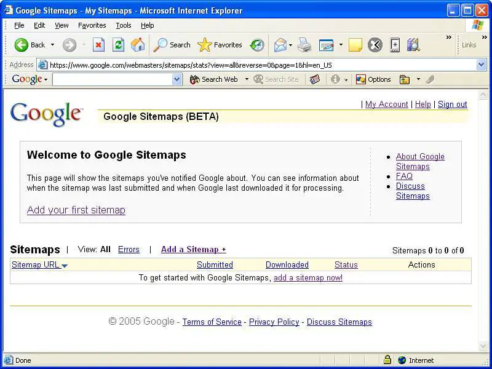Expand the Links bar chevron
The width and height of the screenshot is (492, 369).
click(x=485, y=38)
